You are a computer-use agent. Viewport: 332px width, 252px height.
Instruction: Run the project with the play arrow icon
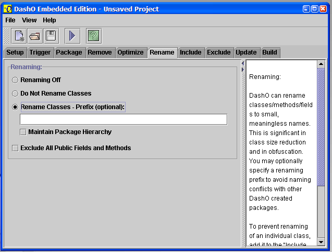[72, 36]
